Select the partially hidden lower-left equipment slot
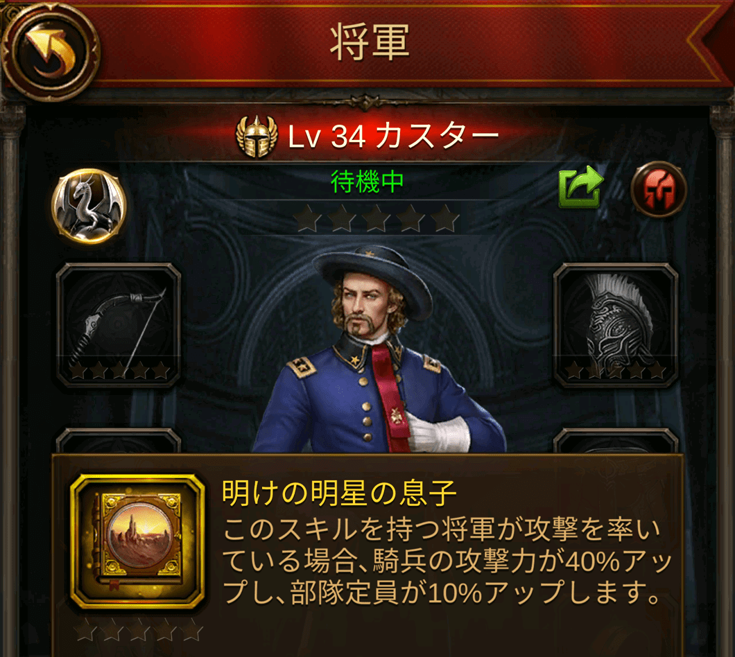 [x=119, y=441]
